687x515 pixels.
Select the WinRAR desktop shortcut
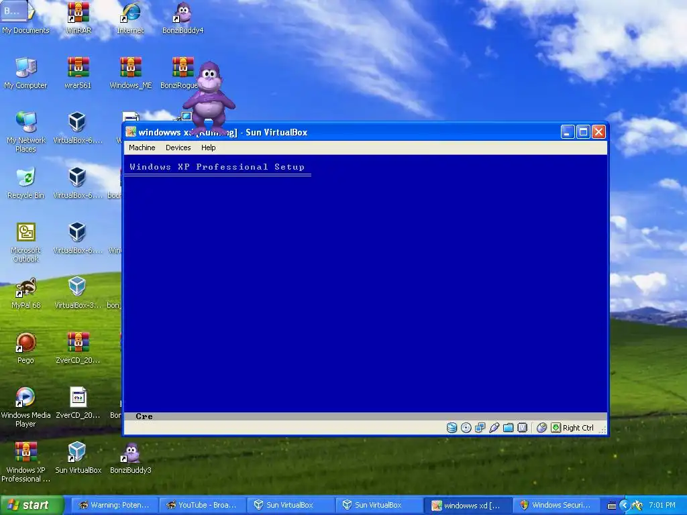(x=78, y=18)
